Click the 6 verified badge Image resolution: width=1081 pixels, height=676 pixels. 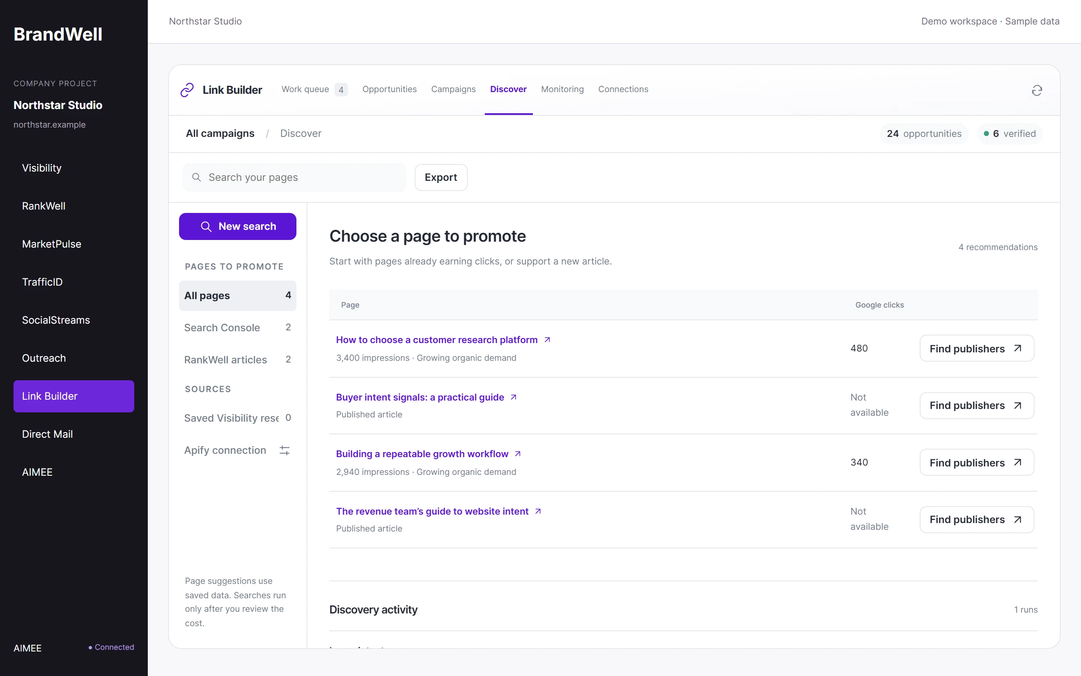point(1010,134)
